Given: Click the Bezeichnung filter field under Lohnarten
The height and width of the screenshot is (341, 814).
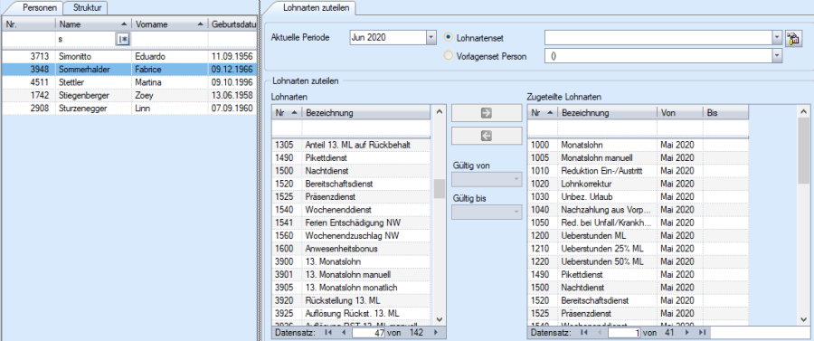Looking at the screenshot, I should point(366,128).
